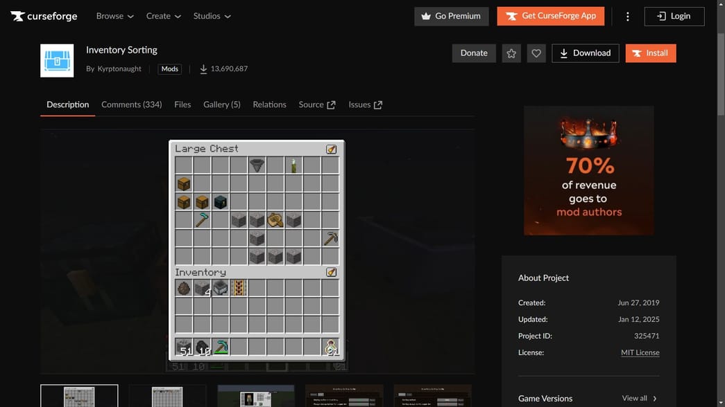This screenshot has width=725, height=407.
Task: Click the Mods category badge
Action: 169,69
